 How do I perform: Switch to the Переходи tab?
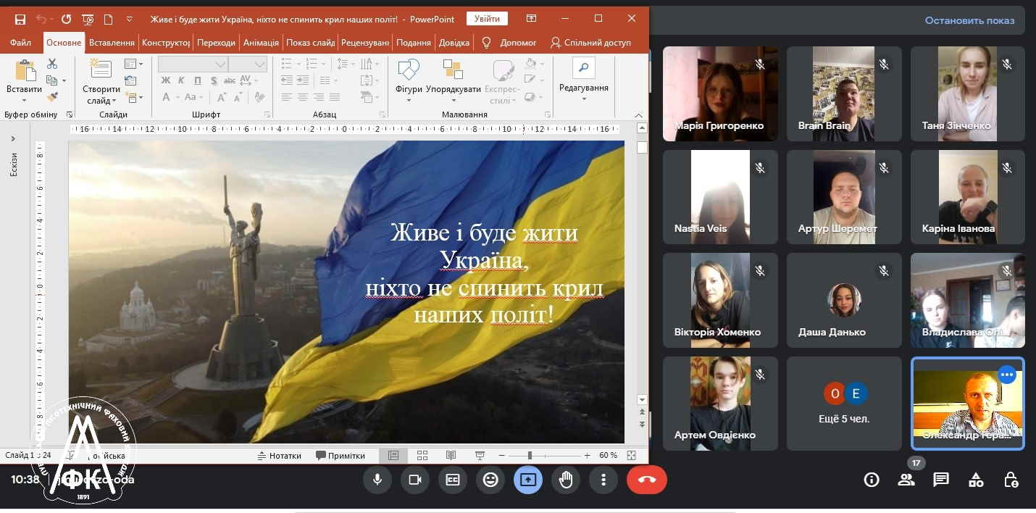point(216,43)
